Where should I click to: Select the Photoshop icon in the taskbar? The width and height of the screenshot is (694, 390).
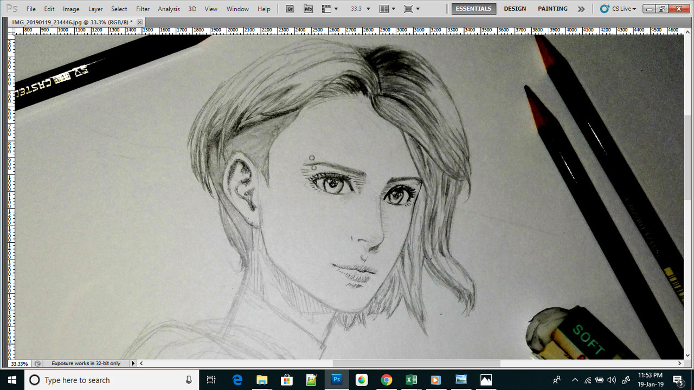[337, 380]
